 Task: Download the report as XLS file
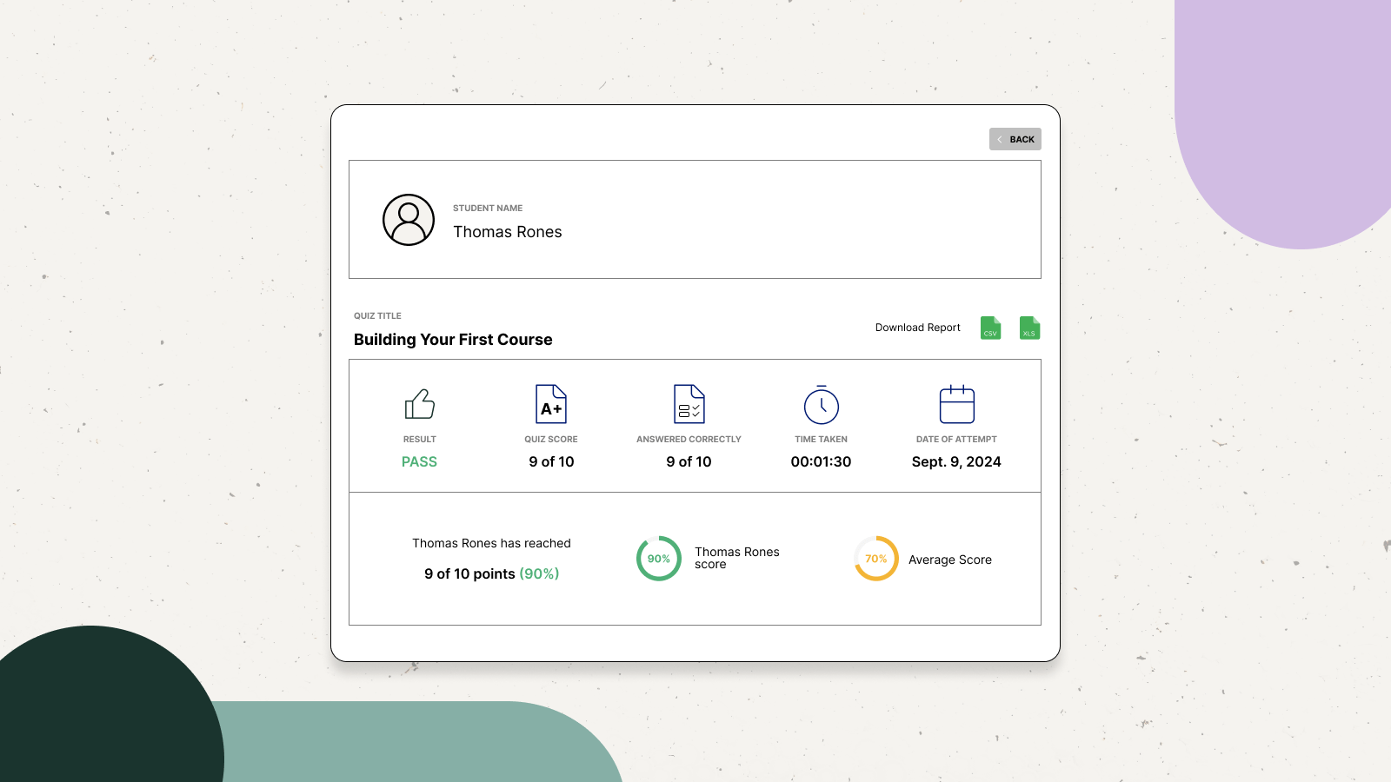coord(1029,328)
